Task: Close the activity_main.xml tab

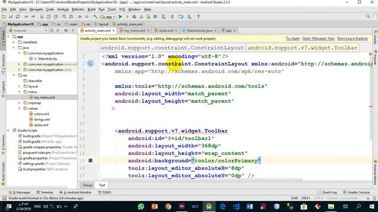Action: coord(113,31)
